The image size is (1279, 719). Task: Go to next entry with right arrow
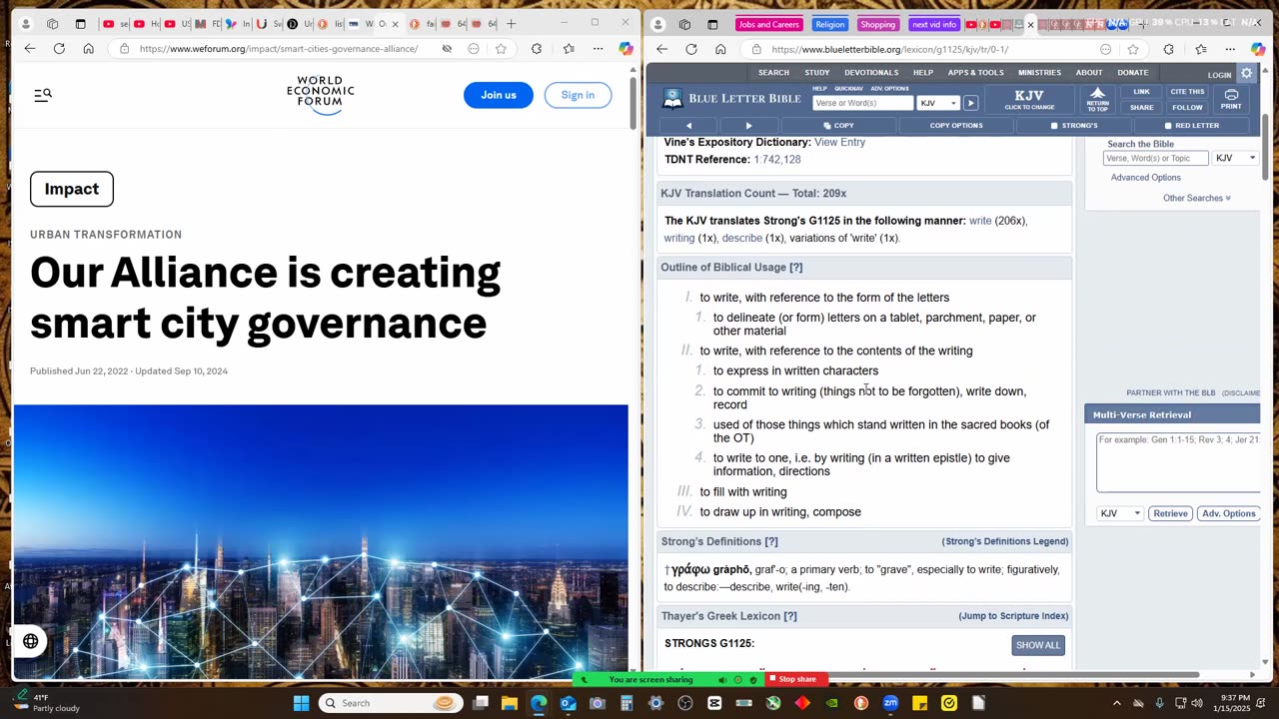748,126
